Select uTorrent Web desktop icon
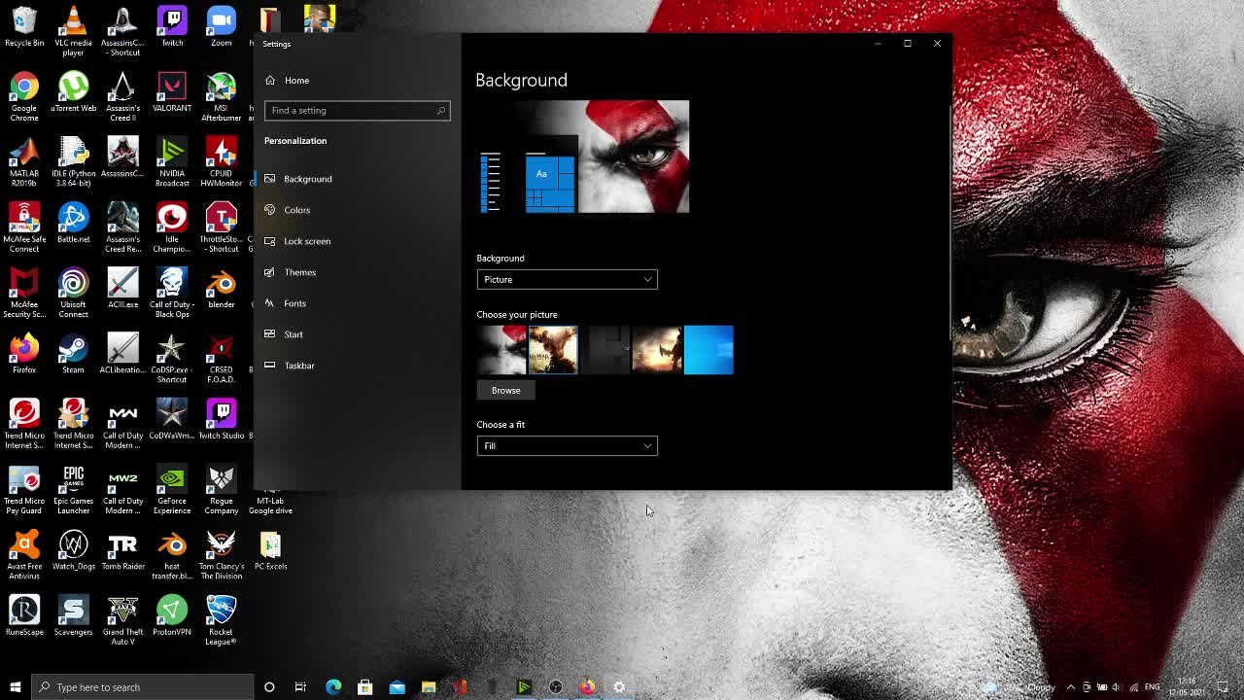Screen dimensions: 1244x700 [73, 93]
